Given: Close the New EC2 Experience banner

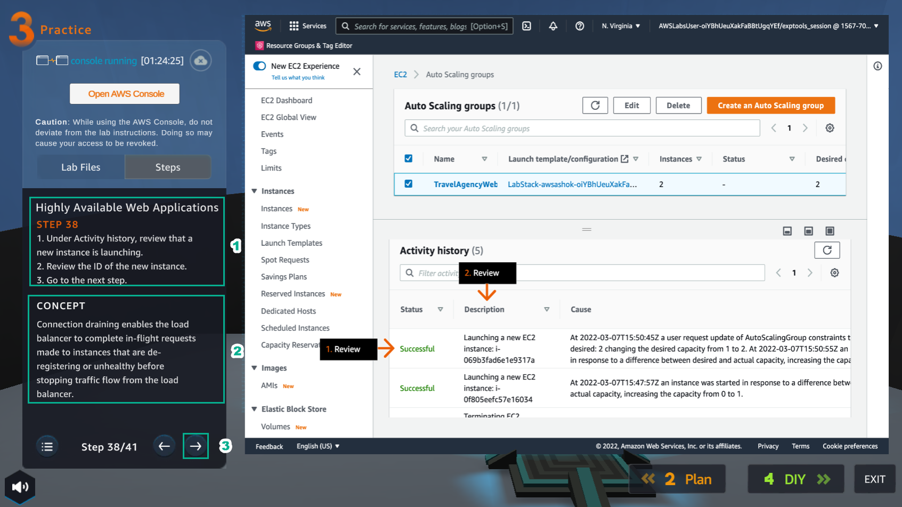Looking at the screenshot, I should (357, 71).
